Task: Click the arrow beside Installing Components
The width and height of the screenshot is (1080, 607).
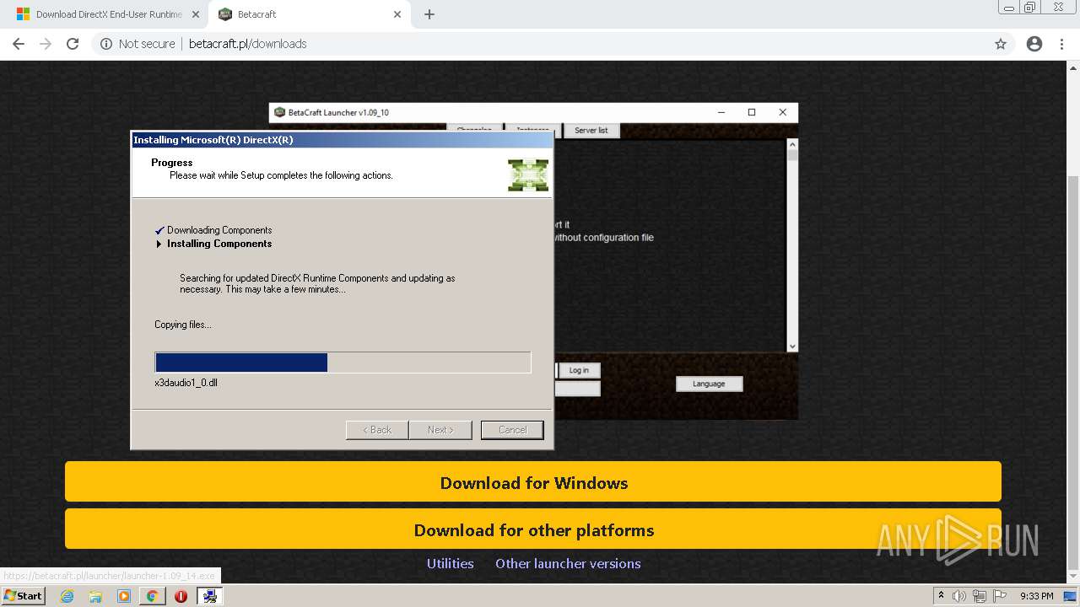Action: [159, 244]
